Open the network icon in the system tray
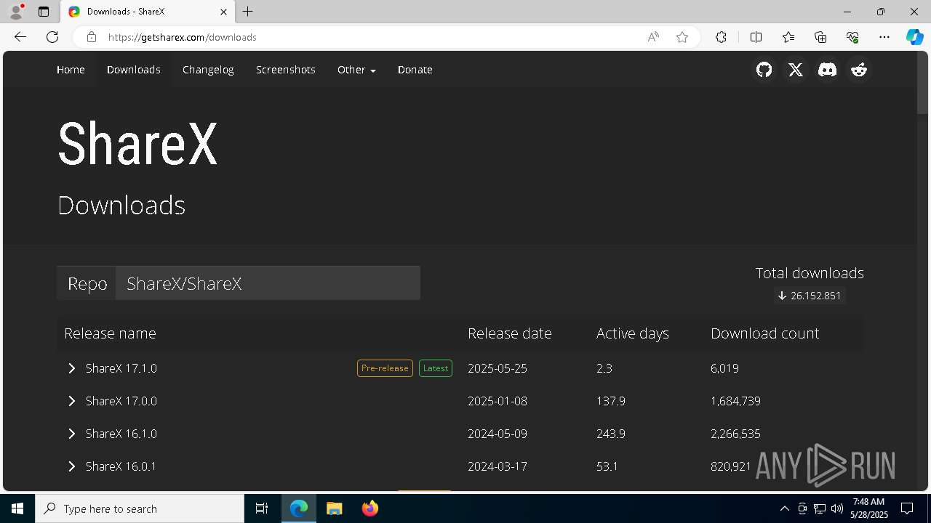Viewport: 931px width, 523px height. click(x=820, y=508)
